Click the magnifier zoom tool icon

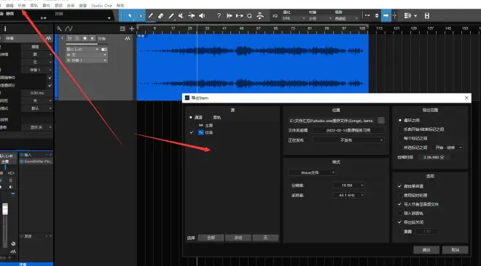(x=250, y=15)
